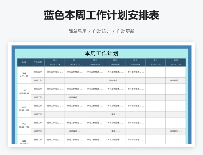Image resolution: width=203 pixels, height=155 pixels.
Task: Click the 周二 2025/2/11 header cell
Action: pyautogui.click(x=75, y=62)
